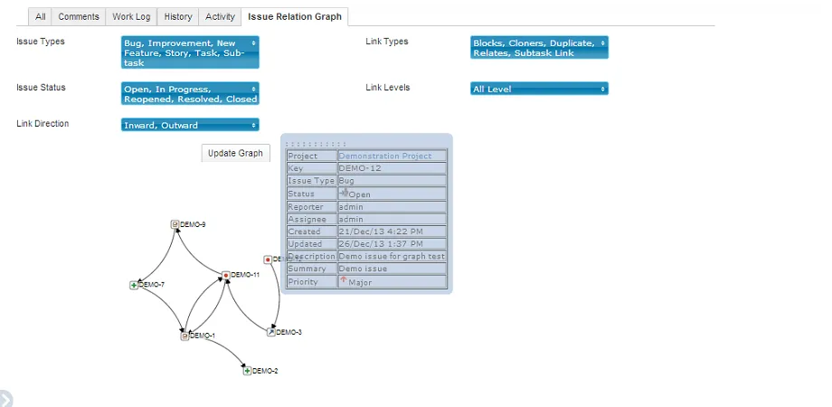
Task: Click the Bug issue type cell
Action: click(392, 180)
